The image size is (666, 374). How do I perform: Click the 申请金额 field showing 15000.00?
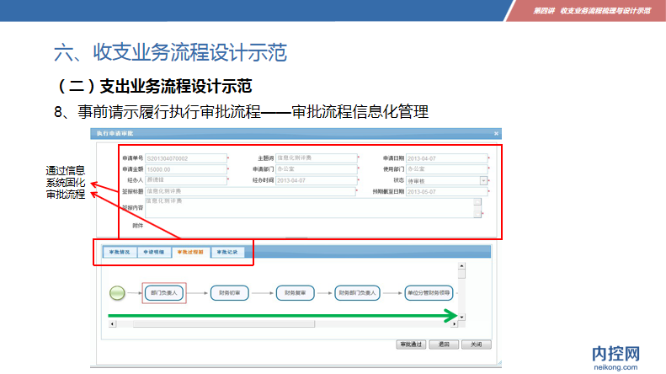[185, 168]
